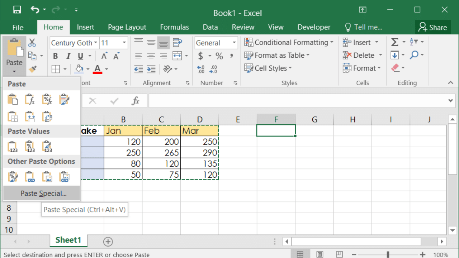Choose the Transpose paste option
The width and height of the screenshot is (459, 258).
click(47, 116)
